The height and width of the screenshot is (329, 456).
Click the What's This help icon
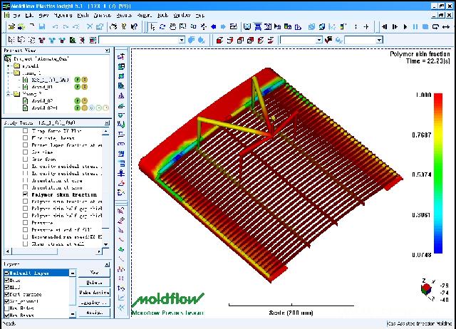point(134,27)
